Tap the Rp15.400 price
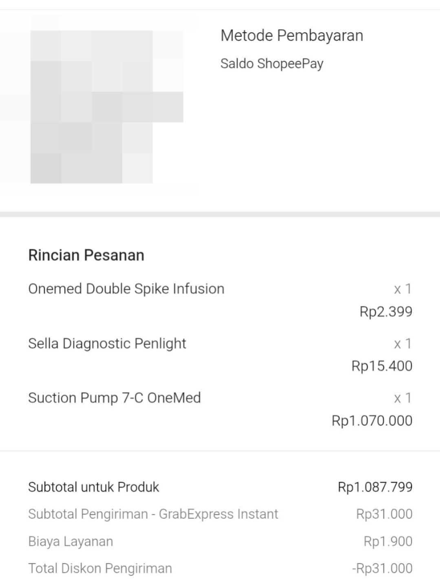Screen dimensions: 440x579 (382, 366)
